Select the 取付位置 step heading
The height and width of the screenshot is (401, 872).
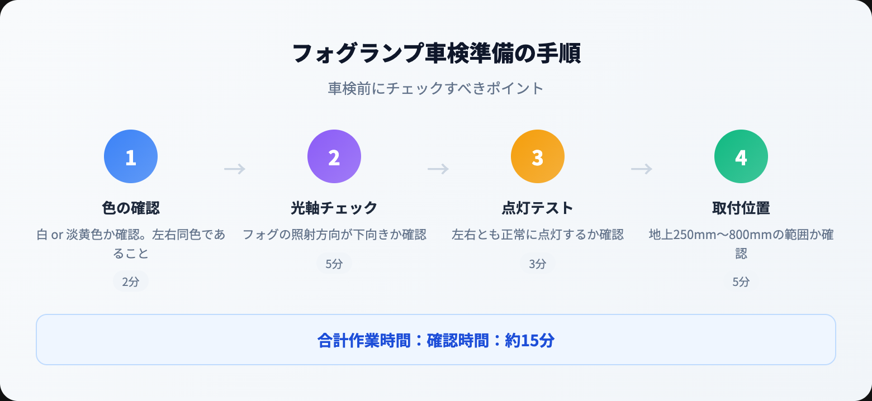coord(741,208)
